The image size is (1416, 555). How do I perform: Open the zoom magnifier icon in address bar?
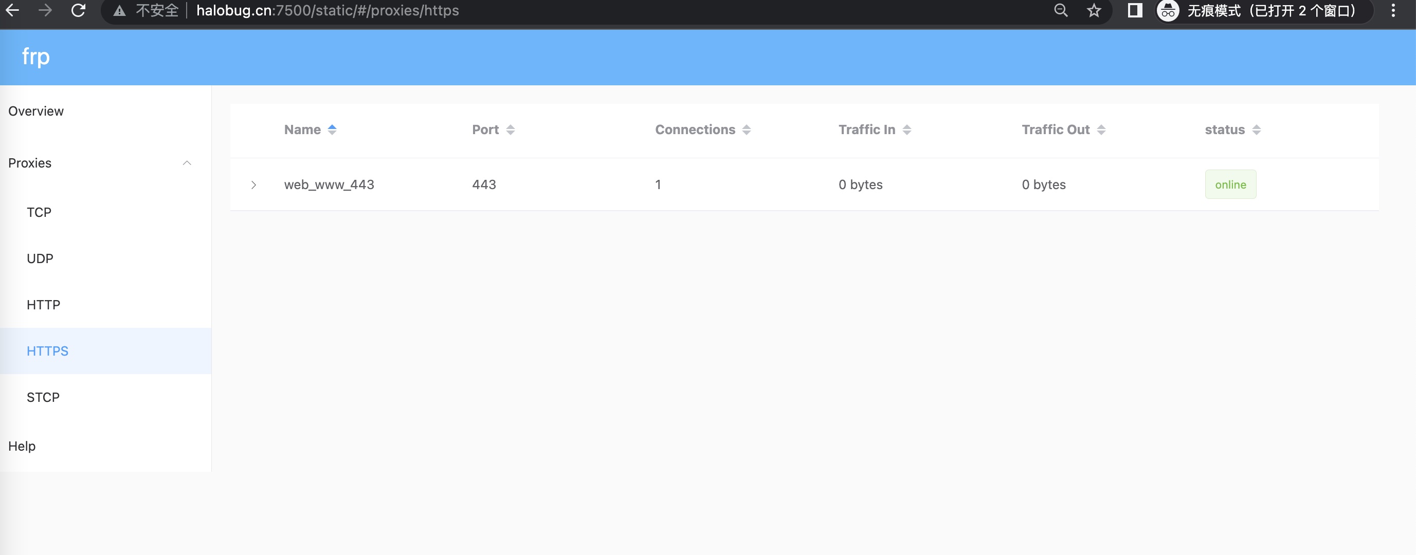1060,10
